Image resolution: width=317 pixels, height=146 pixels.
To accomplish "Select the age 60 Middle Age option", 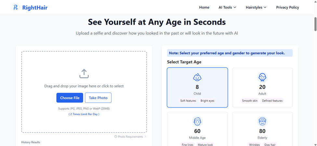I will [197, 129].
